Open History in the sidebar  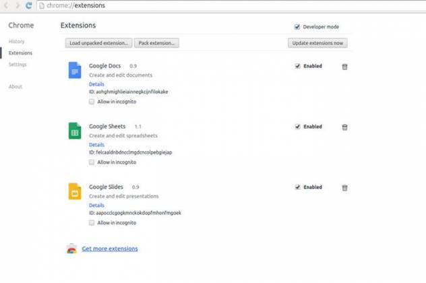17,41
